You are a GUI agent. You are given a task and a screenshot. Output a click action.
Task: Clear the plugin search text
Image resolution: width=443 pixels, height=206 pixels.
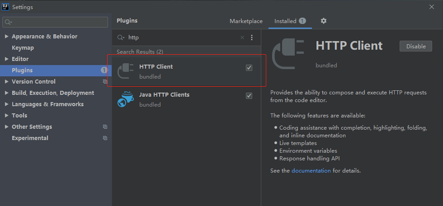(x=242, y=37)
